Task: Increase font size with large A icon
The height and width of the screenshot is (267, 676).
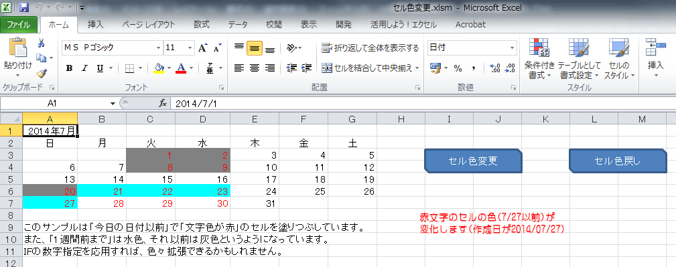Action: point(202,48)
